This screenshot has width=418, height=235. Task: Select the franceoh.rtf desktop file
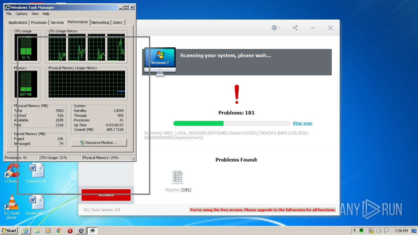click(36, 173)
